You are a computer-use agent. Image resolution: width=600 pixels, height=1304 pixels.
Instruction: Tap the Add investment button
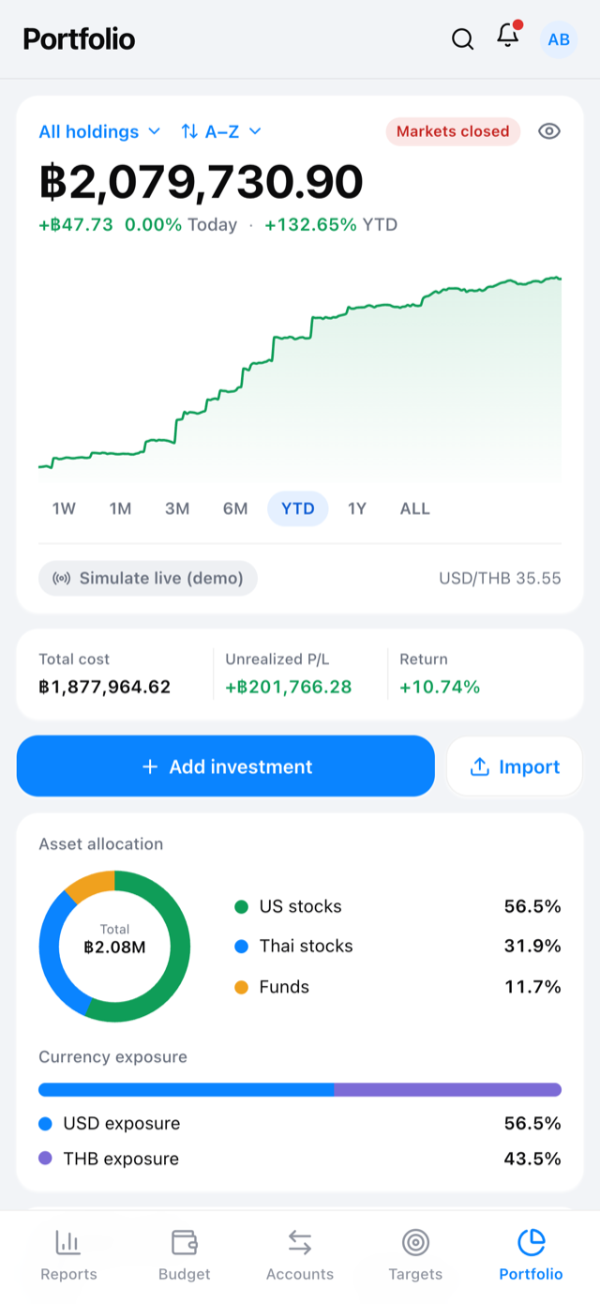click(226, 766)
